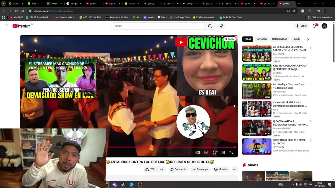
Task: Open Todos los marcadores folder
Action: 320,17
